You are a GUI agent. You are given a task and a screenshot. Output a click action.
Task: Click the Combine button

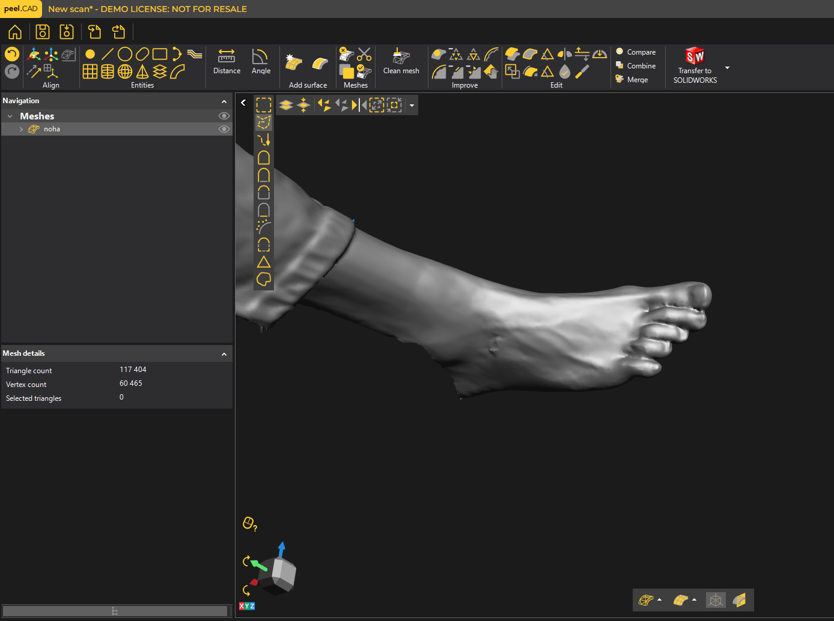(641, 66)
